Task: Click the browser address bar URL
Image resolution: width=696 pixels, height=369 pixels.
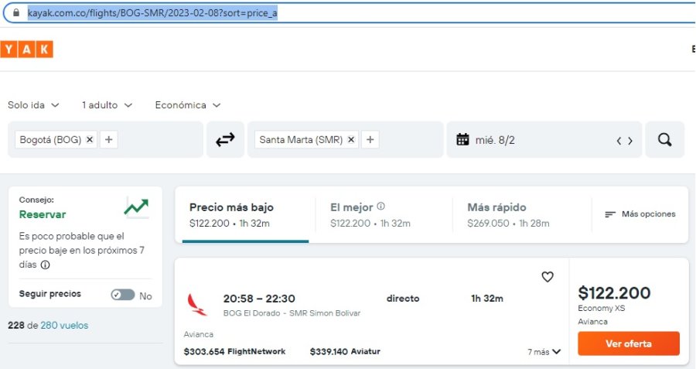Action: pyautogui.click(x=152, y=13)
